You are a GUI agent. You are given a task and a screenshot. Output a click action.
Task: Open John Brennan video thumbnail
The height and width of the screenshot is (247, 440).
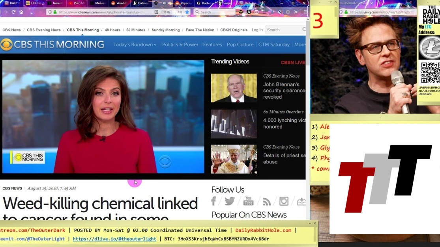pos(234,88)
